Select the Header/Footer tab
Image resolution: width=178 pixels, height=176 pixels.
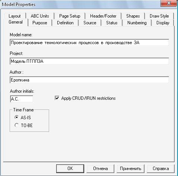pyautogui.click(x=103, y=16)
